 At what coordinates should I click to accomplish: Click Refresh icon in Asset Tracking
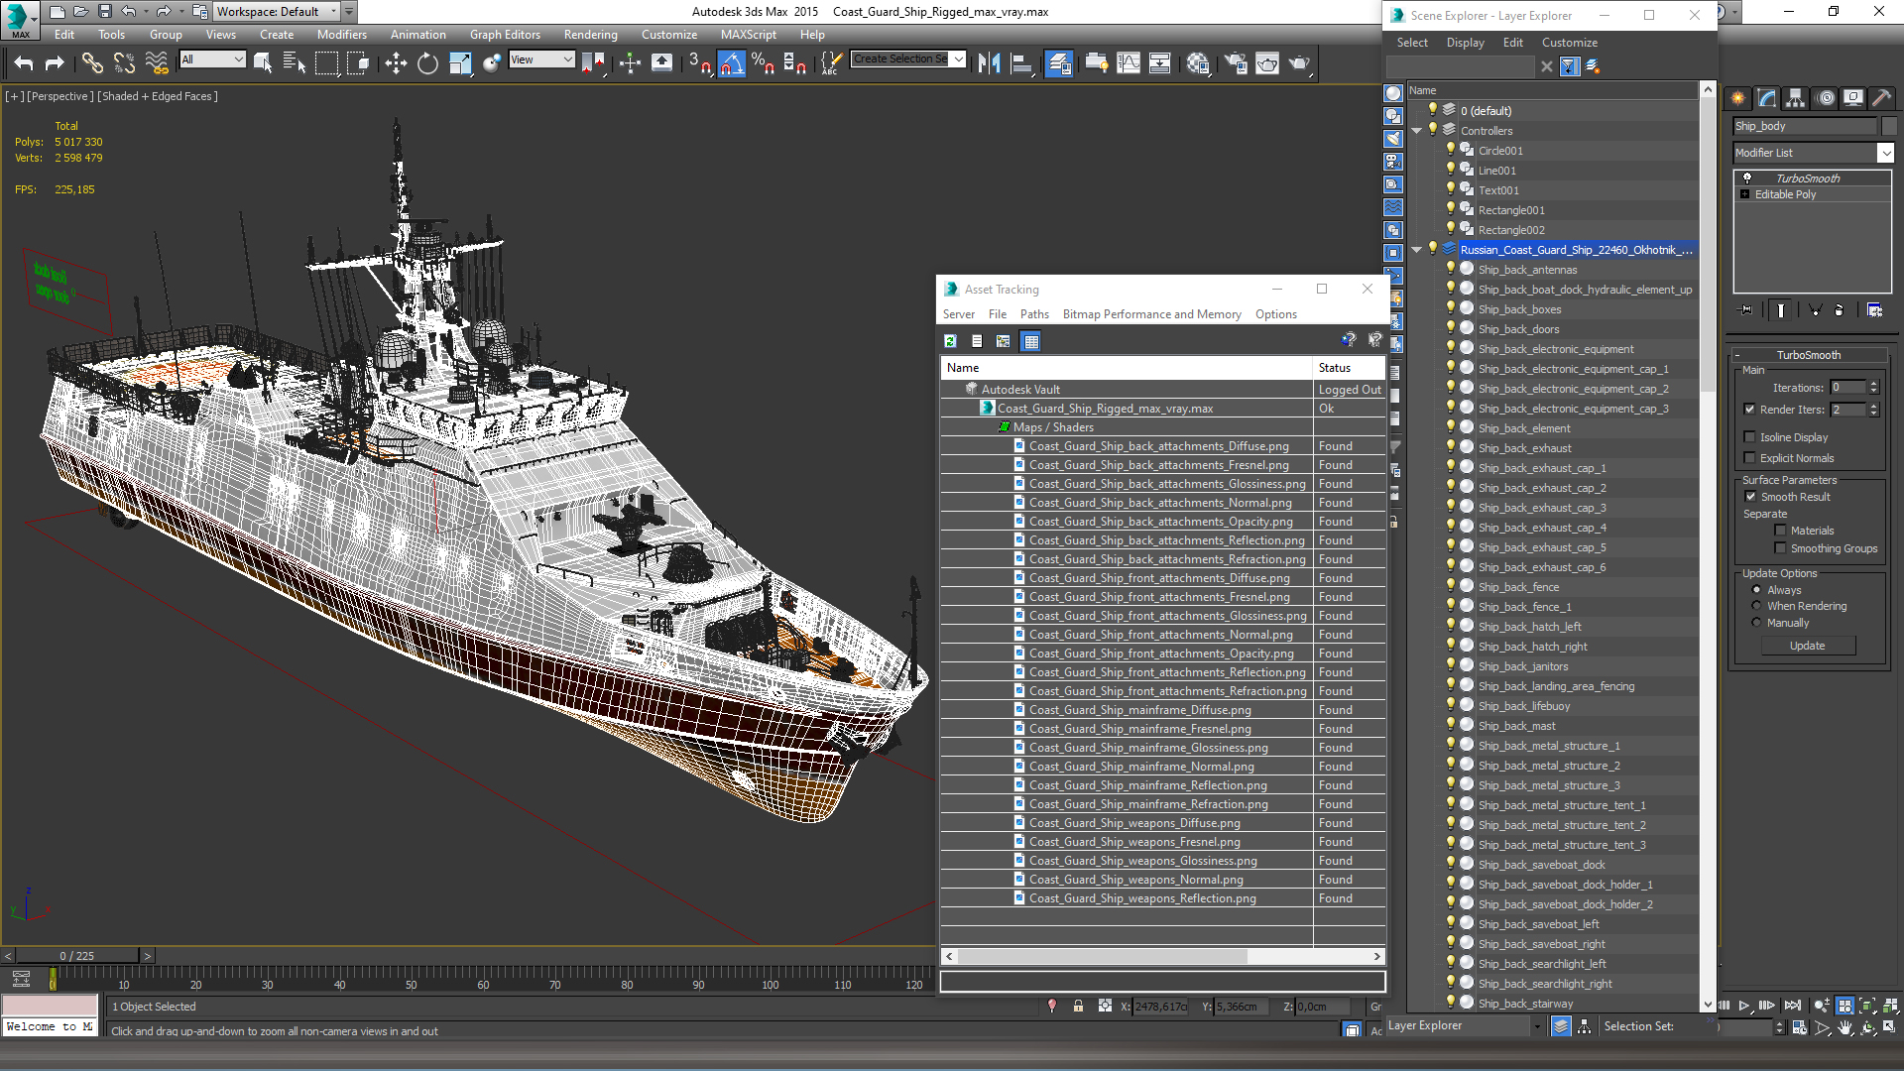[950, 341]
